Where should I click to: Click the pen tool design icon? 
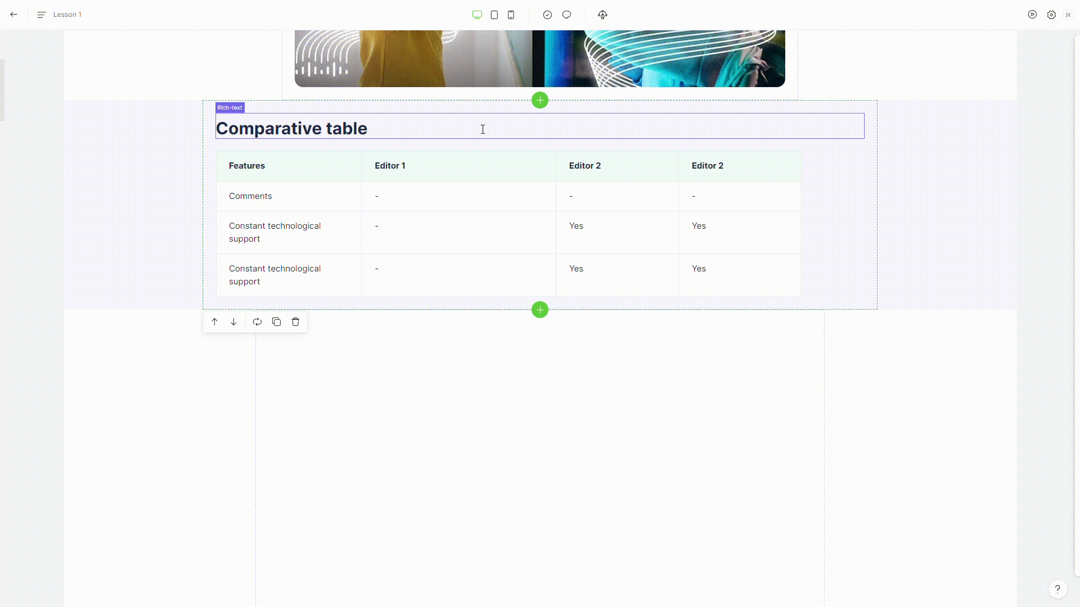click(602, 15)
